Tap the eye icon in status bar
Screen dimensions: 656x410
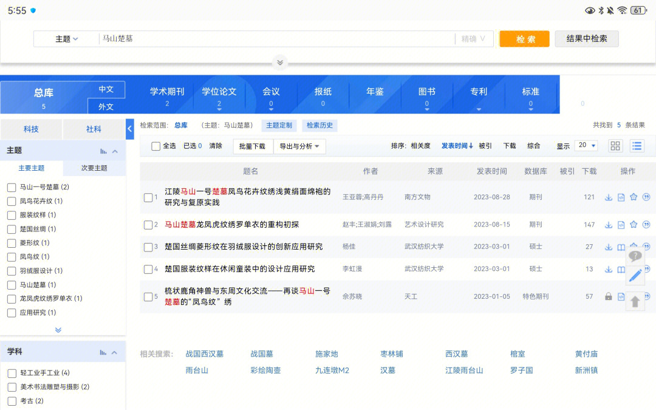coord(590,10)
